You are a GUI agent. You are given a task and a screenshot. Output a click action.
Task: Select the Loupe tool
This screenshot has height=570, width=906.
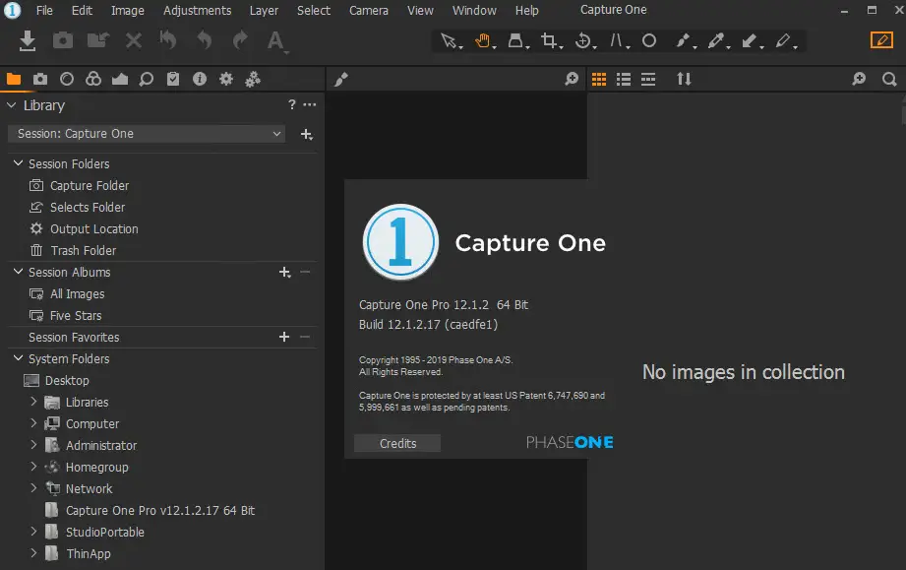pos(516,41)
